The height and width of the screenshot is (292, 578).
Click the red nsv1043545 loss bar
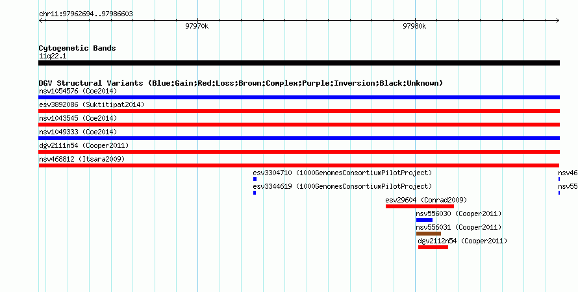click(x=299, y=125)
